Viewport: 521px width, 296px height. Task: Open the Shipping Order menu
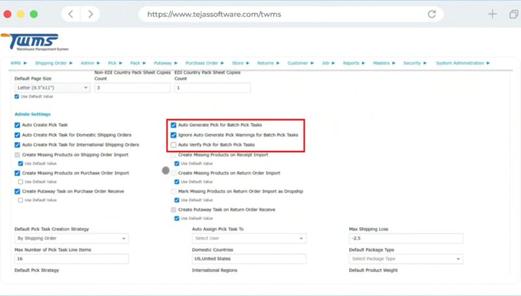click(x=51, y=63)
